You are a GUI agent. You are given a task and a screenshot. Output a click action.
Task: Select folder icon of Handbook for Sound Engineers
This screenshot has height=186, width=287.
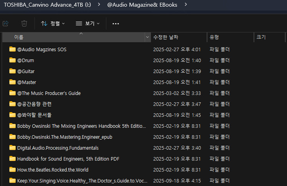[x=13, y=159]
